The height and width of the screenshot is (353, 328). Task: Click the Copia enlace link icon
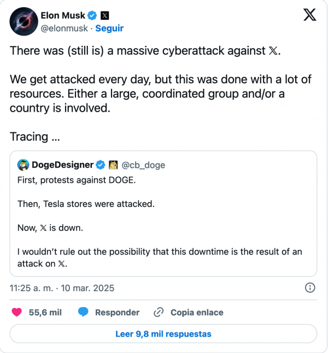(159, 313)
